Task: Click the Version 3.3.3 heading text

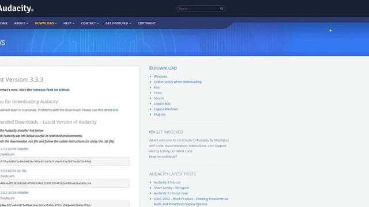Action: 21,79
